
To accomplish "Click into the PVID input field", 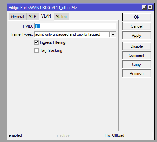I will pos(75,26).
